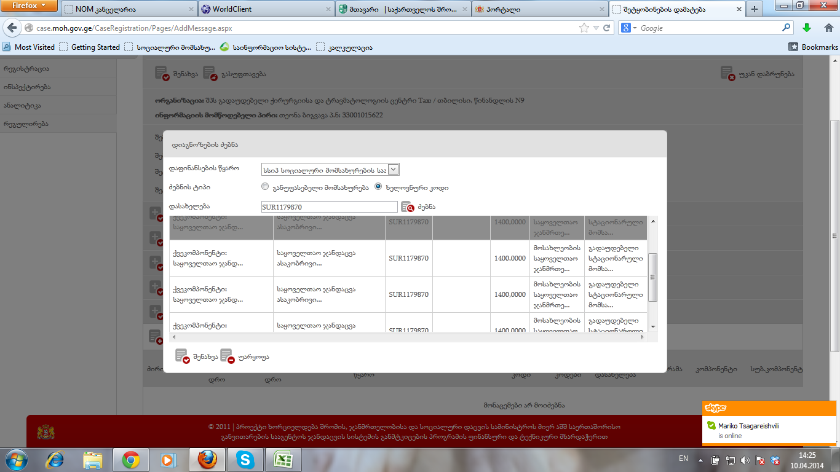Click the Firefox home icon
840x472 pixels.
828,28
